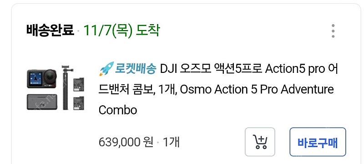This screenshot has height=164, width=364.
Task: Click the 639,000 원 price text
Action: coord(126,142)
